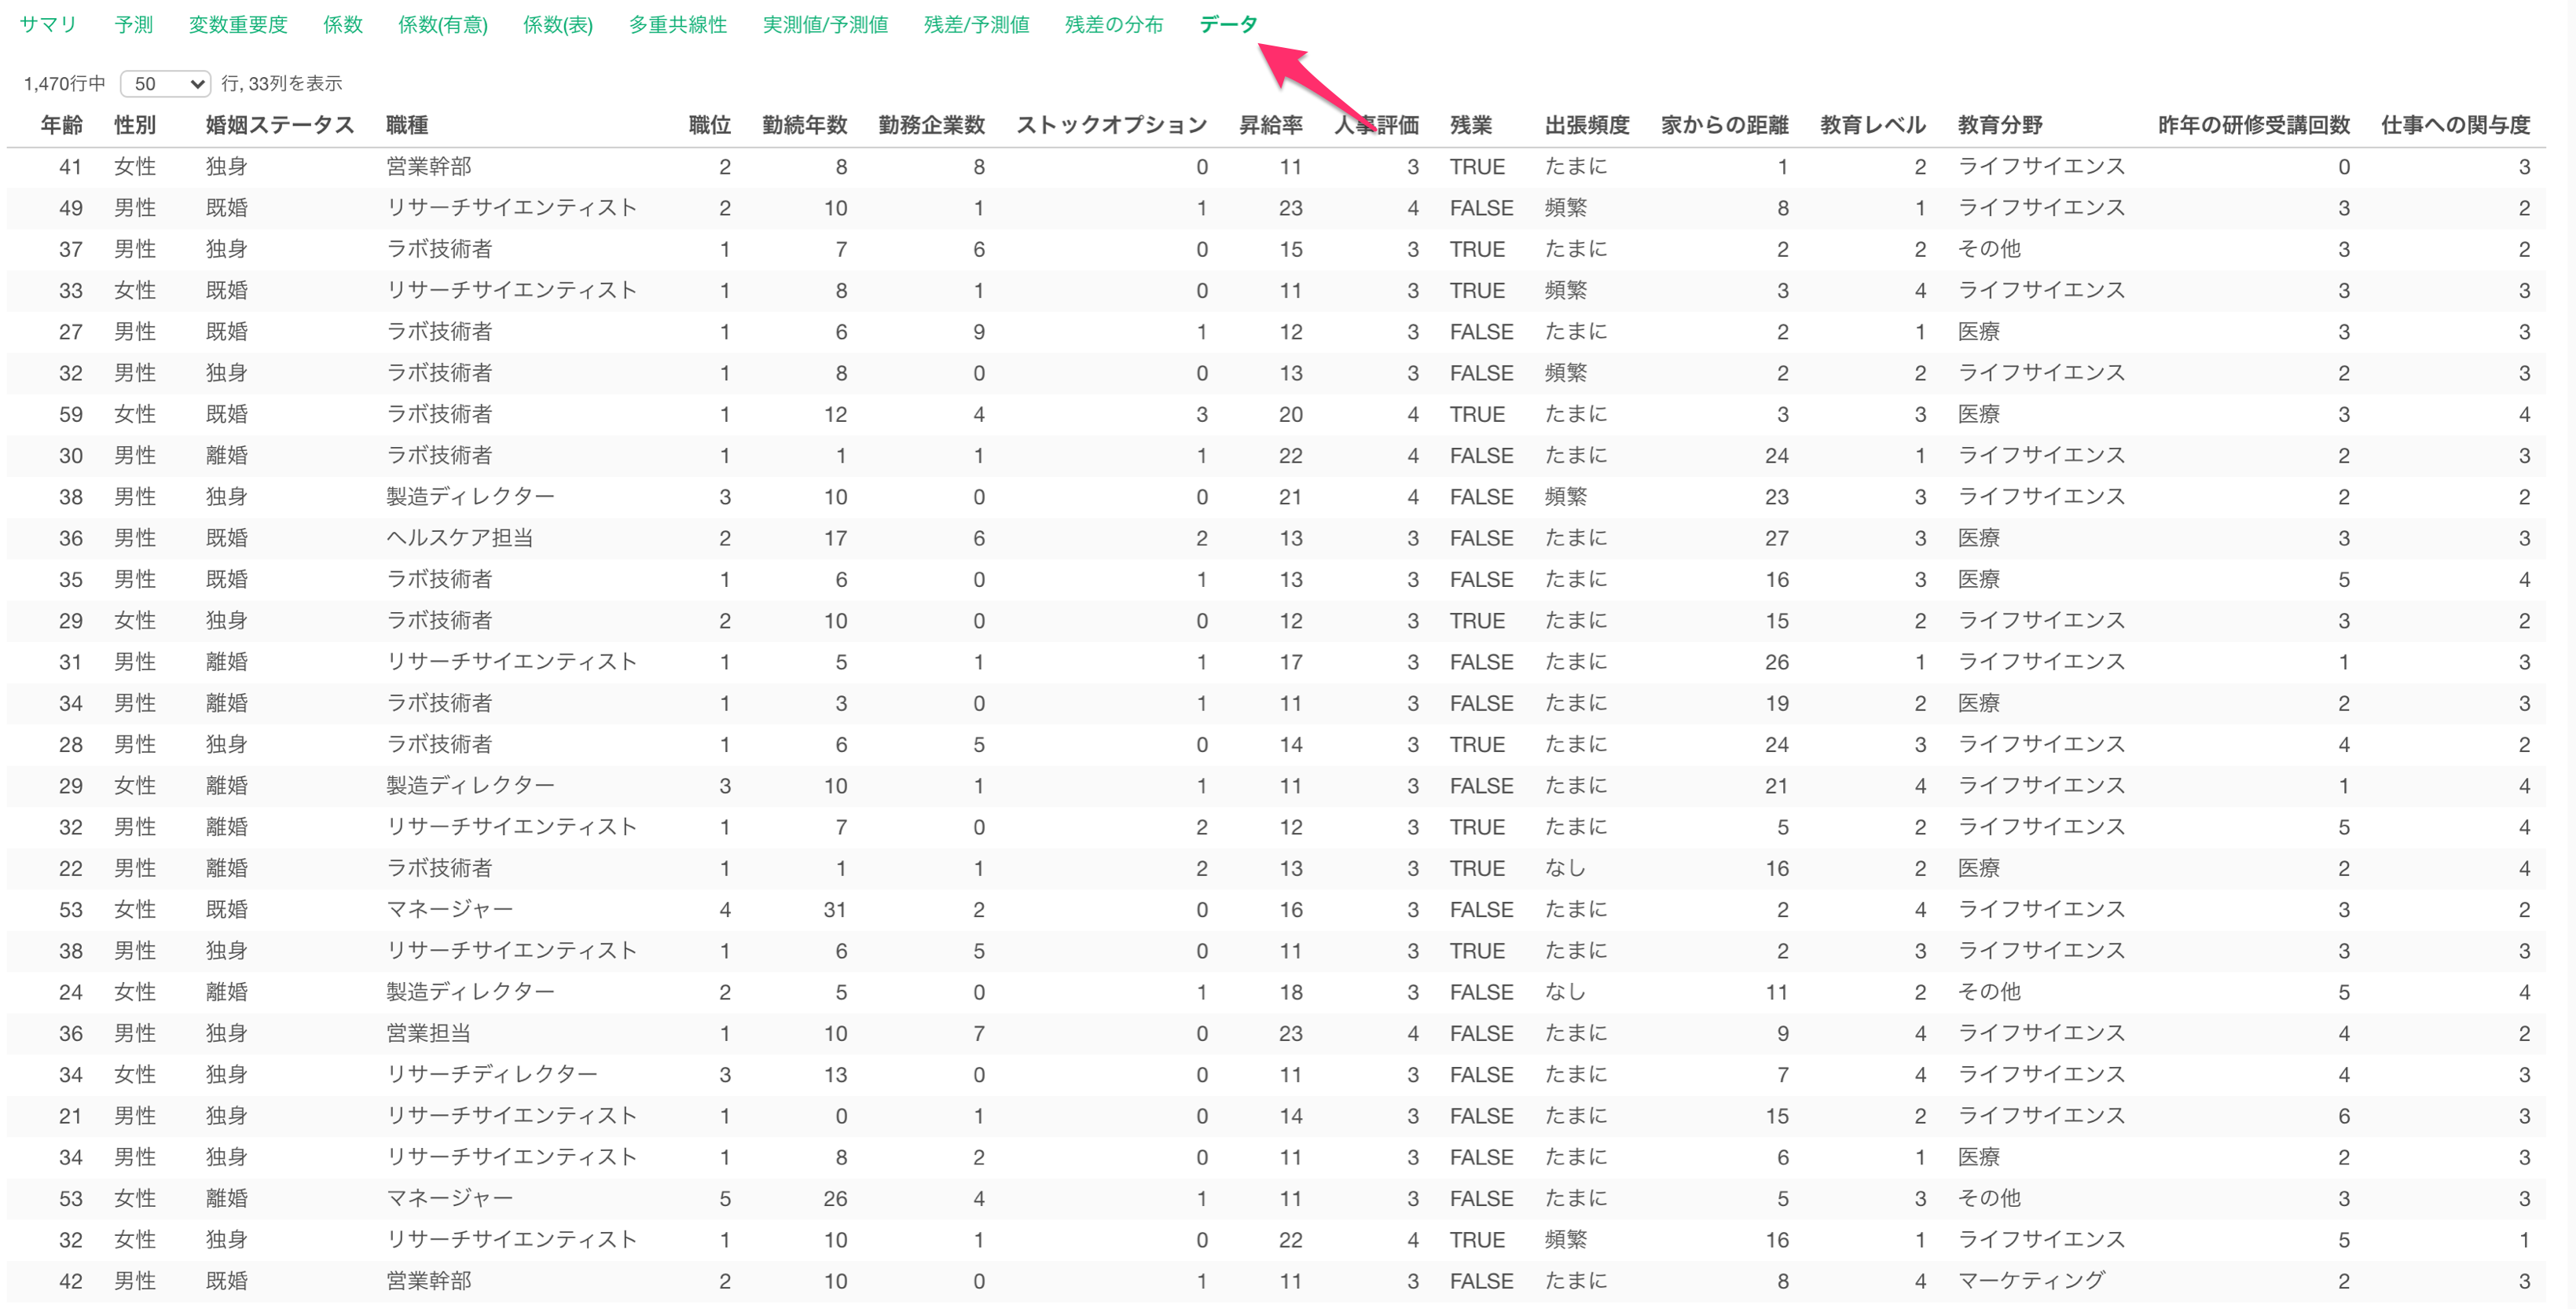Viewport: 2576px width, 1309px height.
Task: Click 昇給率 value 20
Action: point(1291,414)
